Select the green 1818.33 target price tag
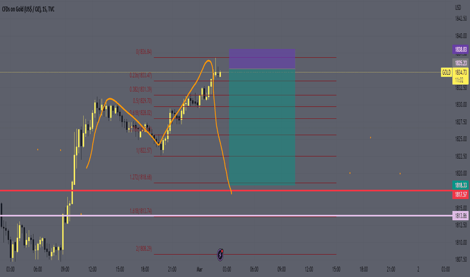 [x=461, y=185]
